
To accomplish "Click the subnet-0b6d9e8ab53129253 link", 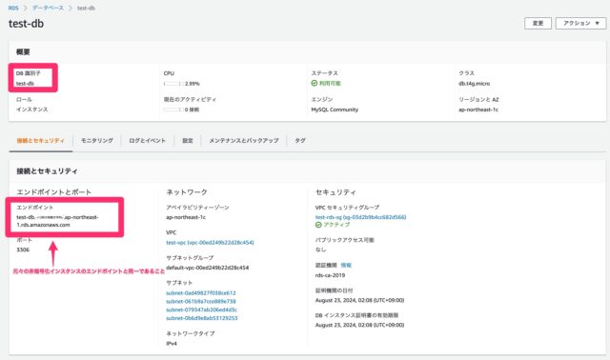I will 201,318.
